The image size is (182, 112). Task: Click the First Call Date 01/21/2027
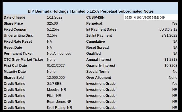pyautogui.click(x=56, y=66)
